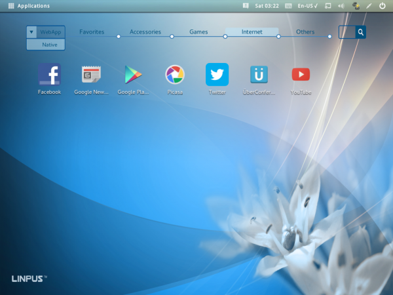Click the Applications label in the top bar

(x=33, y=6)
